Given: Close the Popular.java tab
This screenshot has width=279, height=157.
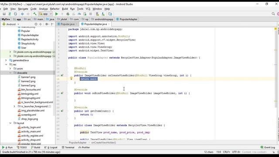Looking at the screenshot, I should click(x=77, y=24).
